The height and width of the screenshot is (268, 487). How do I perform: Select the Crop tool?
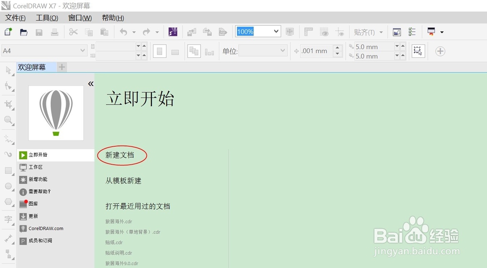[8, 105]
